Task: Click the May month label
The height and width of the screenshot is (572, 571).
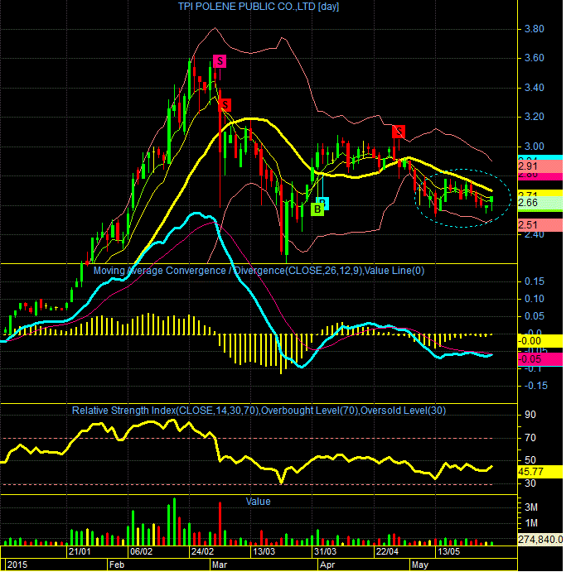Action: (420, 565)
